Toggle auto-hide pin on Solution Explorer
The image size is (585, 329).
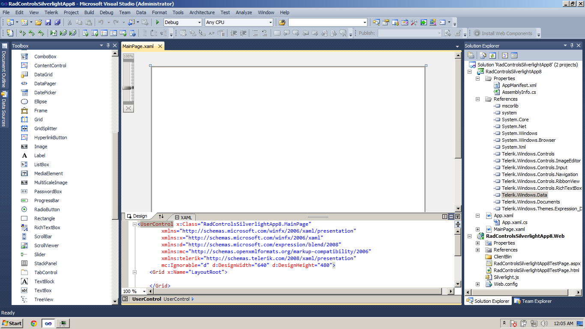572,45
